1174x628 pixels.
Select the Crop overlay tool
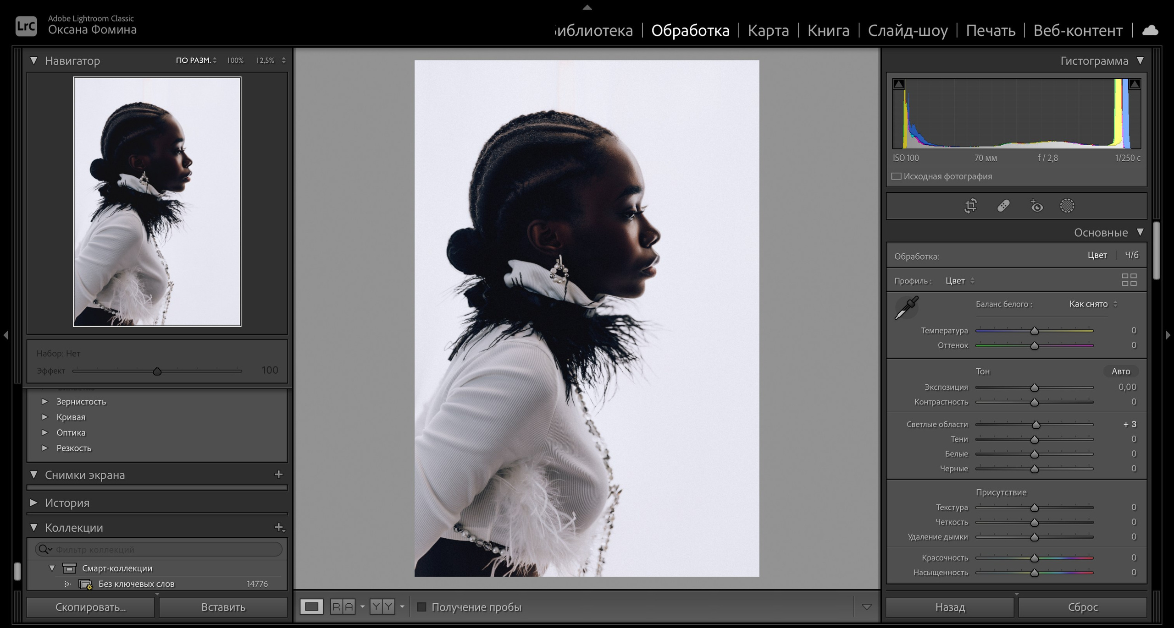point(970,206)
